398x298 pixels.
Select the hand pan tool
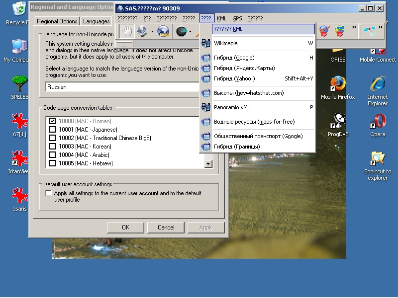coord(127,32)
